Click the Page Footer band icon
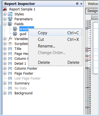 point(10,73)
